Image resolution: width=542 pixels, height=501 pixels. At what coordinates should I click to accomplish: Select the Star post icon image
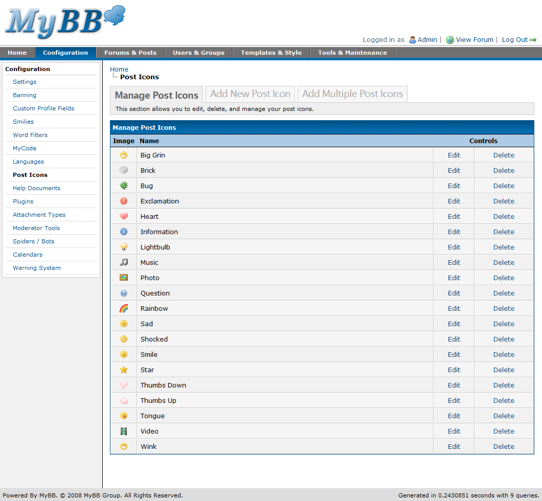coord(123,370)
